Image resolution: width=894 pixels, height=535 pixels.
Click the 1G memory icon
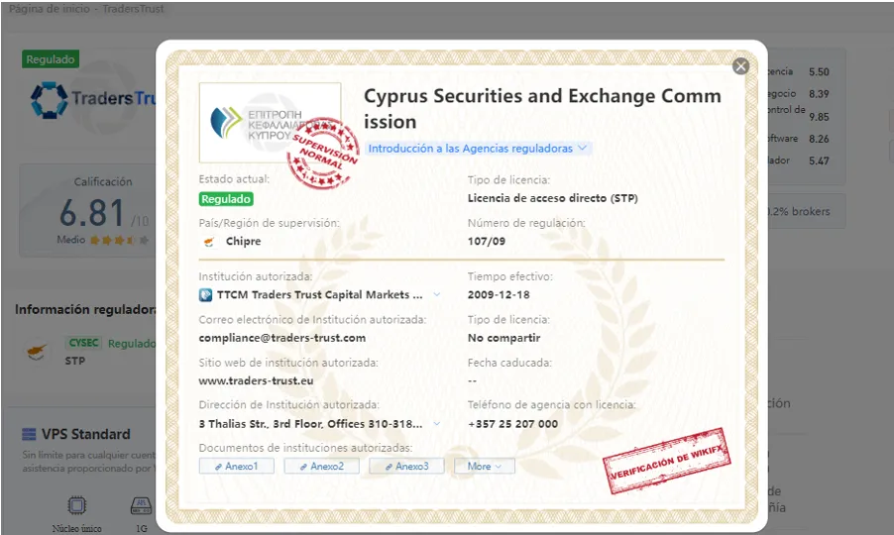pos(141,505)
